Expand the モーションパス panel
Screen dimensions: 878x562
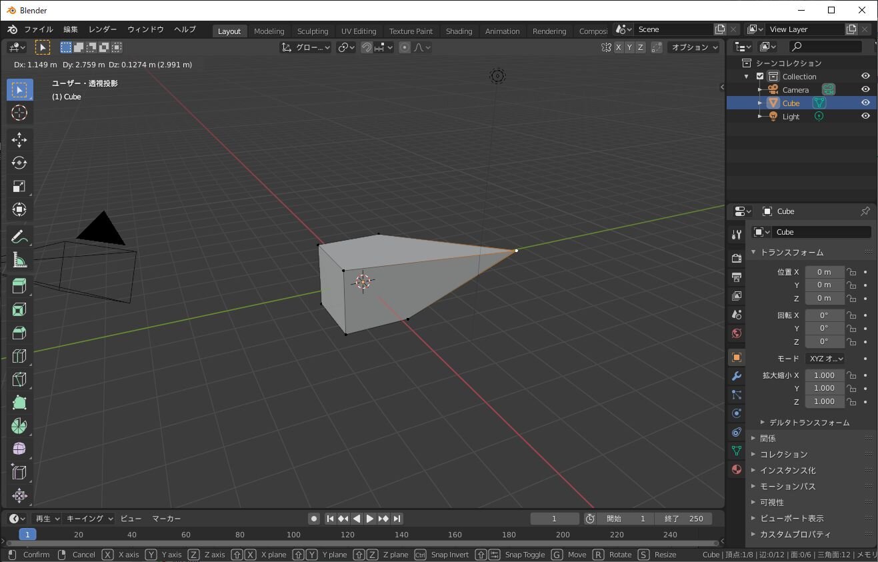pyautogui.click(x=787, y=487)
